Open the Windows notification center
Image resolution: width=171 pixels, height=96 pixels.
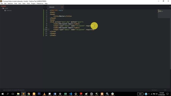168,94
